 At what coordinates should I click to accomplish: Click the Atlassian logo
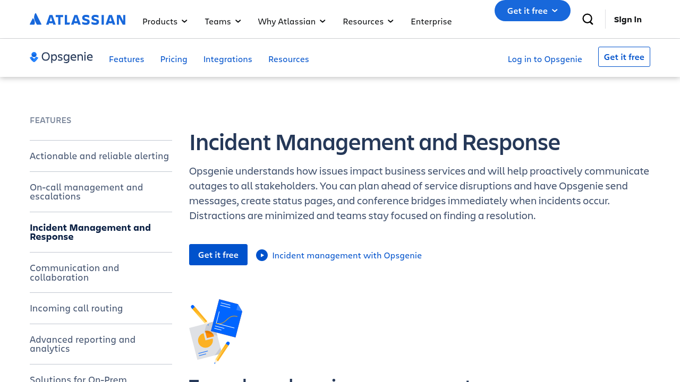78,20
